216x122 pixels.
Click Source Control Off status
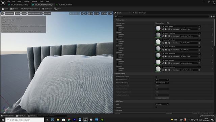click(207, 116)
